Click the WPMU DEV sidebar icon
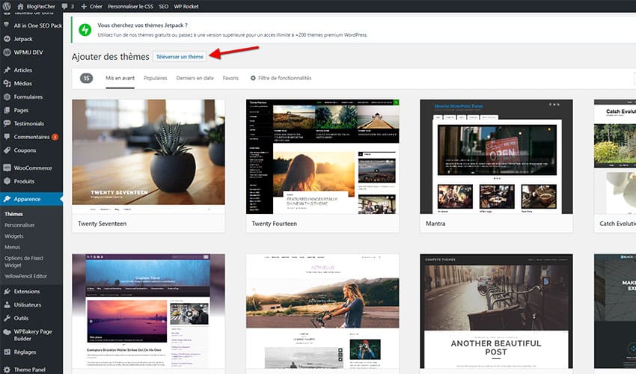This screenshot has width=636, height=374. 7,52
